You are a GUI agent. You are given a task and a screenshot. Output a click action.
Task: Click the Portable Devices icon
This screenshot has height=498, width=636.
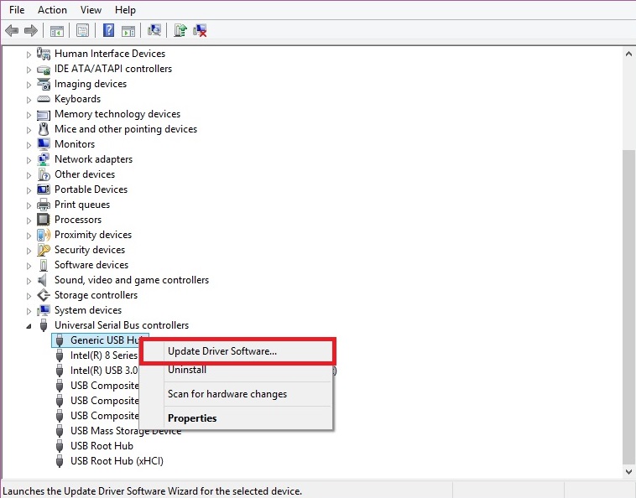(44, 189)
